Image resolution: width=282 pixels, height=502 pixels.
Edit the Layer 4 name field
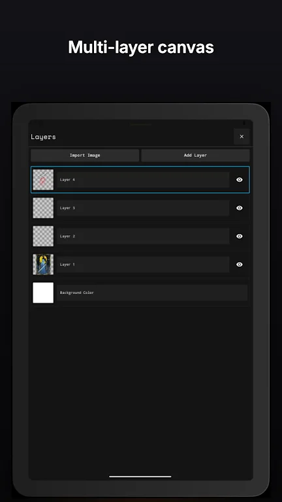pos(143,180)
